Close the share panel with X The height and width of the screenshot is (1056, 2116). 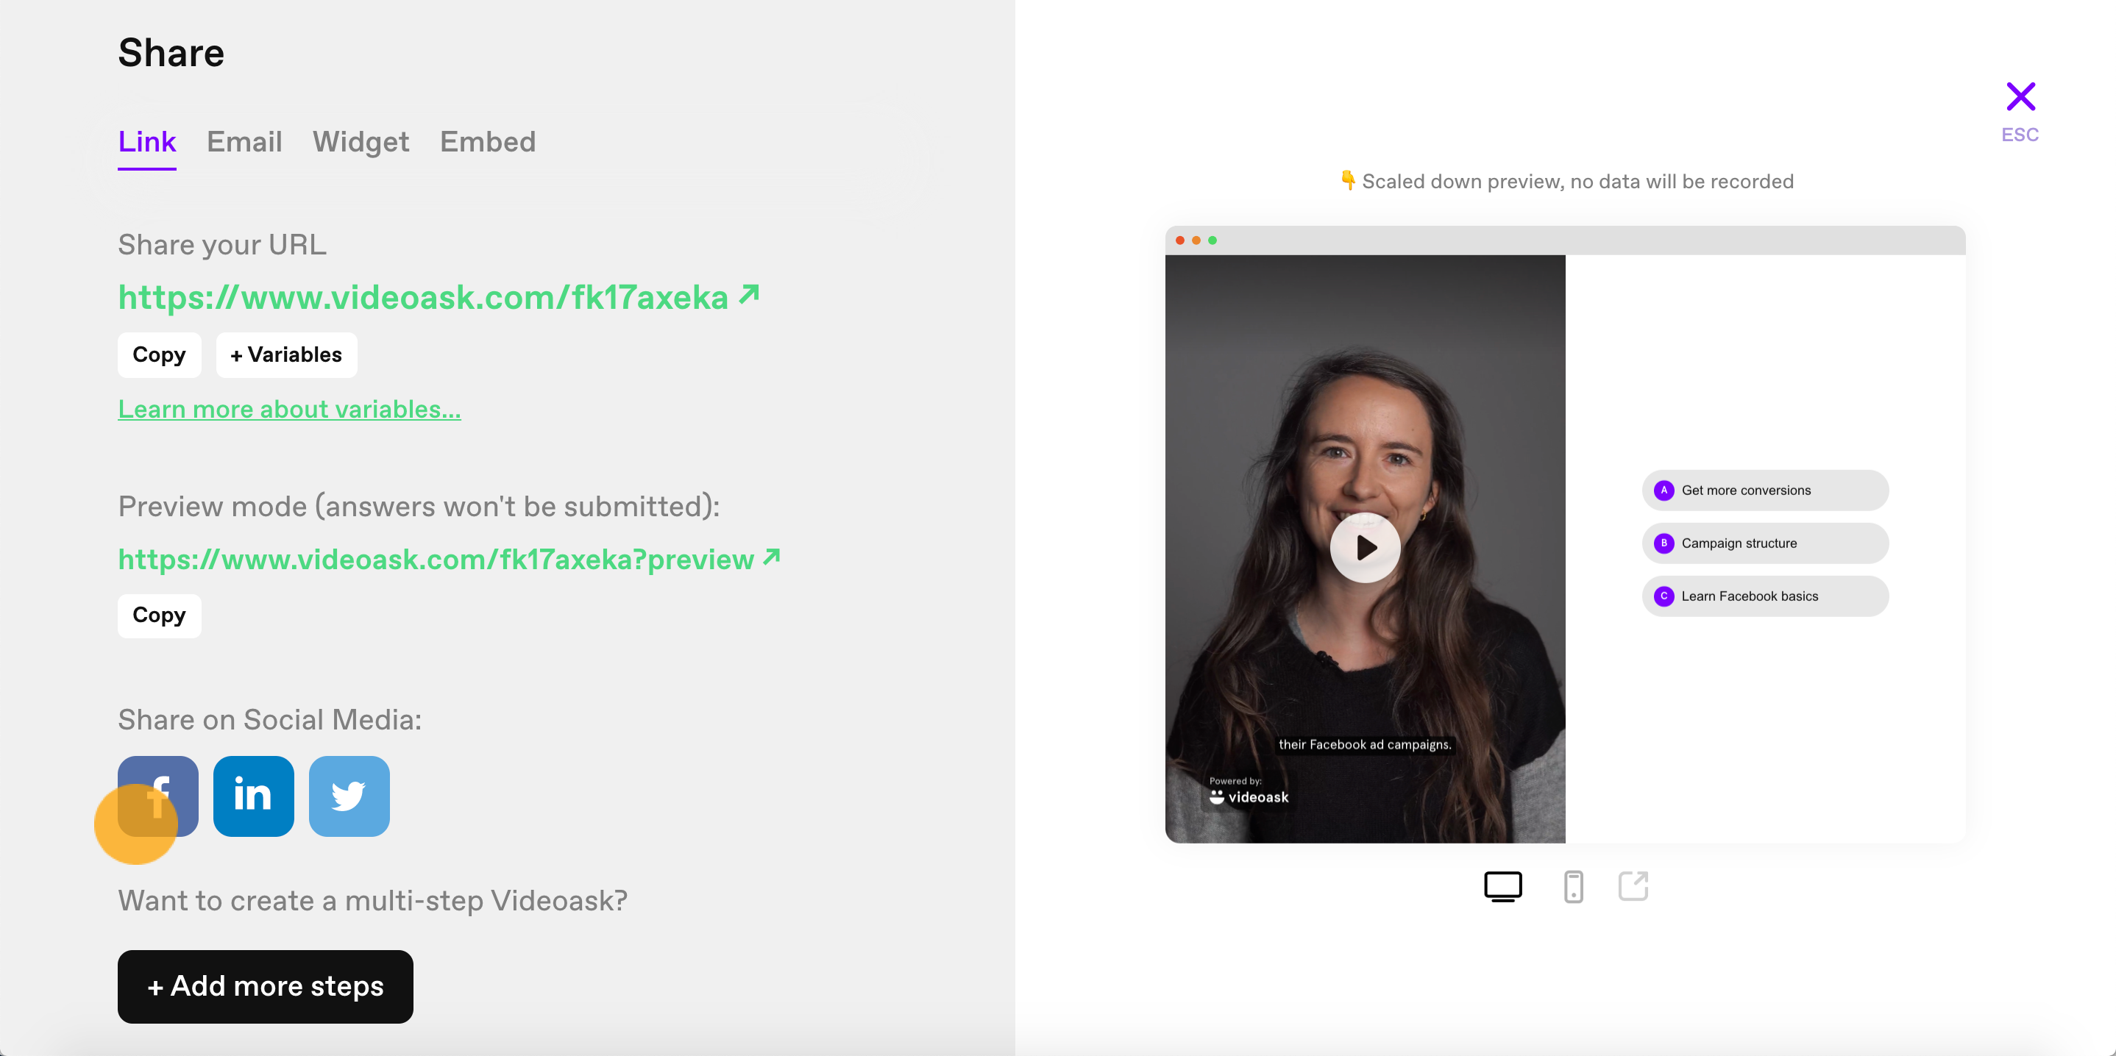tap(2020, 97)
